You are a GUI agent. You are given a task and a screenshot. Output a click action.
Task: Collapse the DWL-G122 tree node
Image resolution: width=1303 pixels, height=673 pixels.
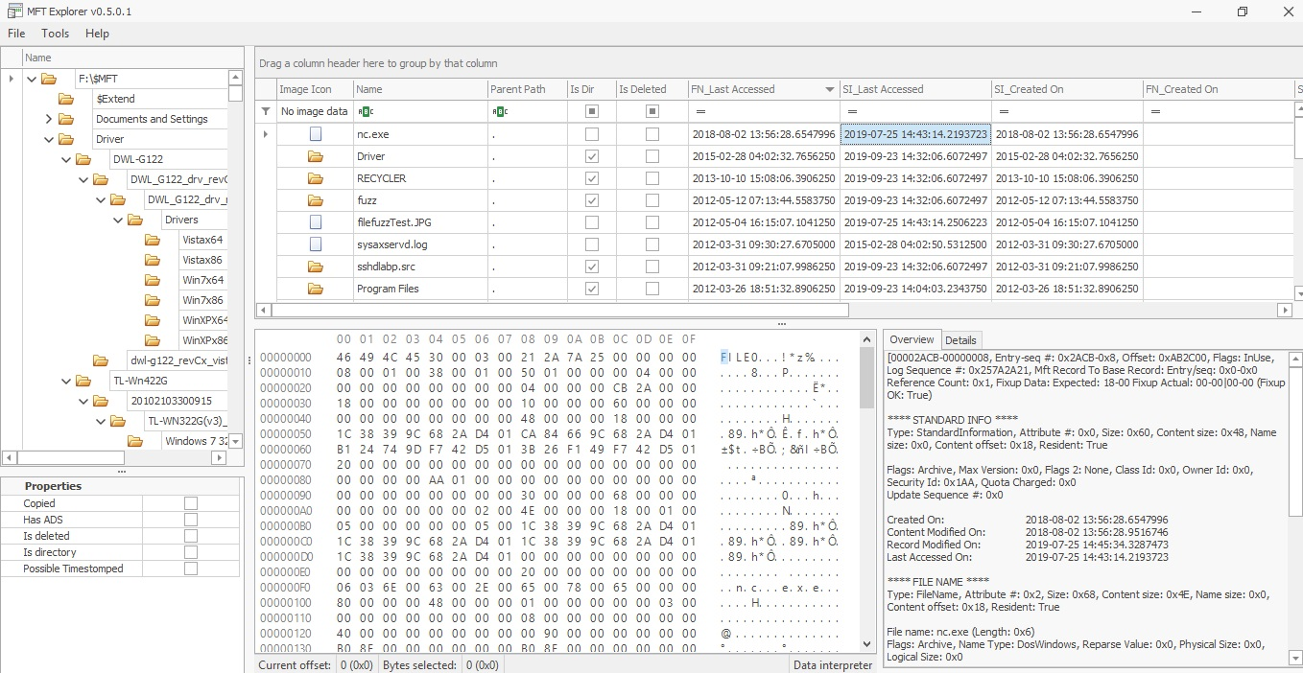(66, 159)
